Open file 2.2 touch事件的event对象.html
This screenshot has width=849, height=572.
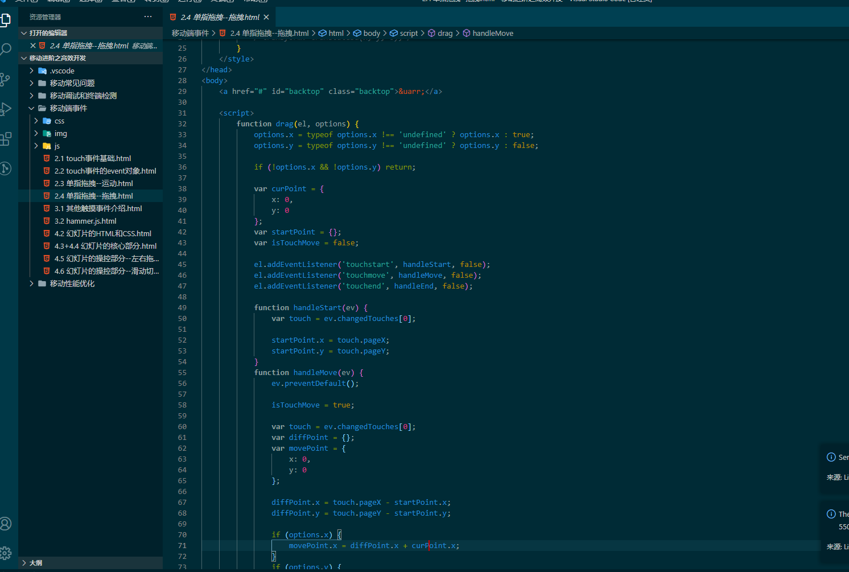(90, 171)
